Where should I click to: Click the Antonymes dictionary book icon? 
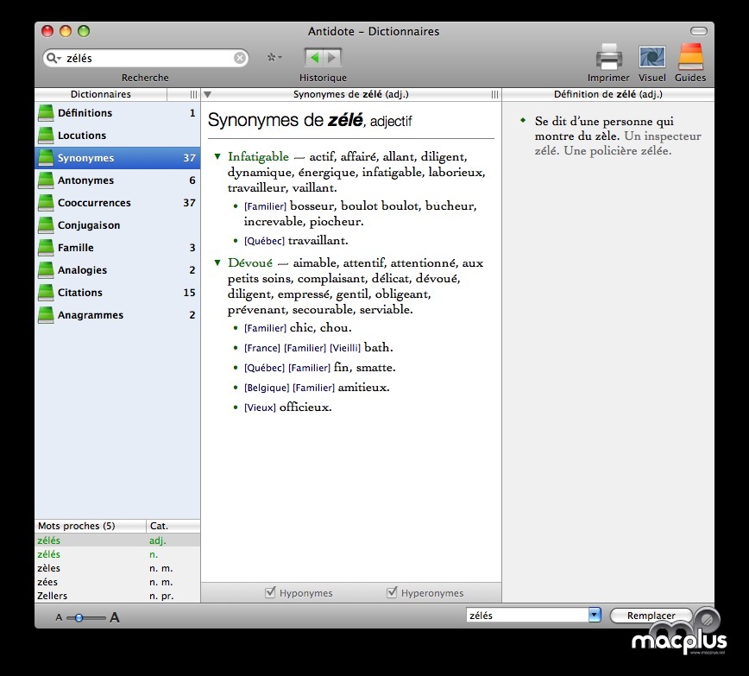tap(46, 180)
